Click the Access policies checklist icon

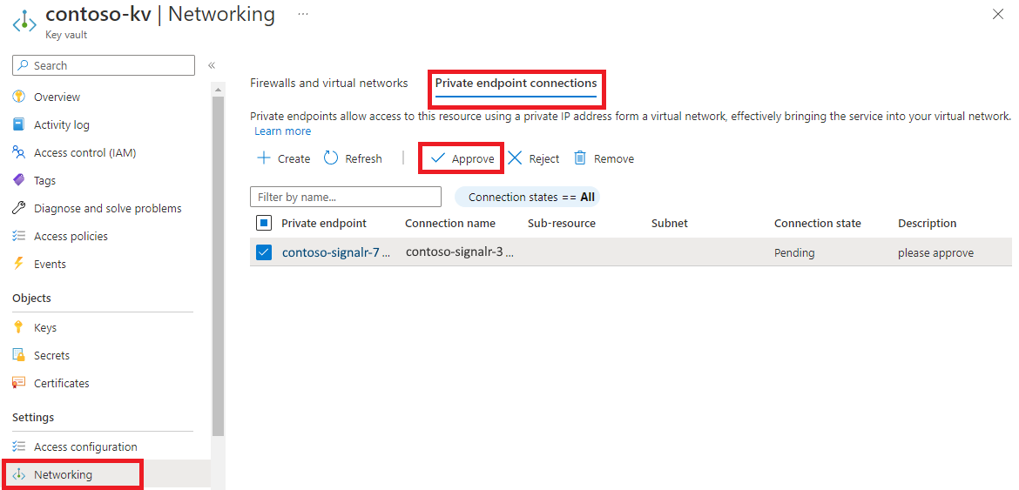[x=19, y=236]
